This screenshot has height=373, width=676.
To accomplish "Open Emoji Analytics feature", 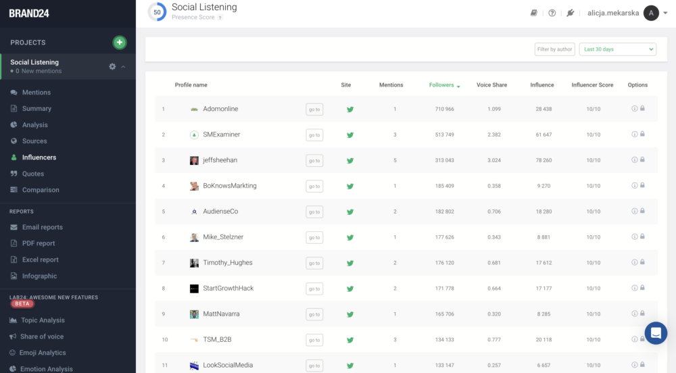I will [x=42, y=353].
